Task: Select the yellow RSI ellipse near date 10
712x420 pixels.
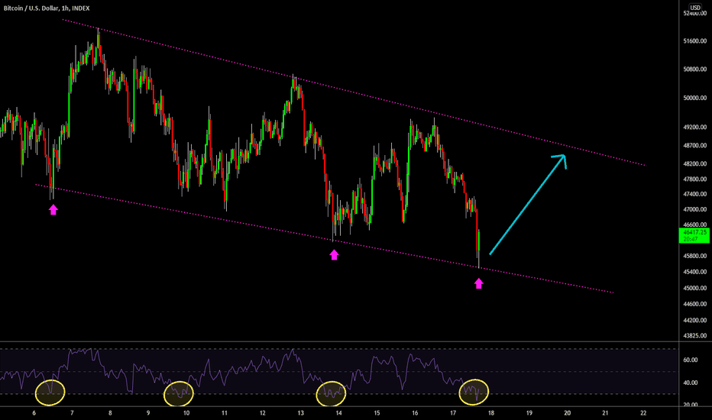Action: [179, 393]
